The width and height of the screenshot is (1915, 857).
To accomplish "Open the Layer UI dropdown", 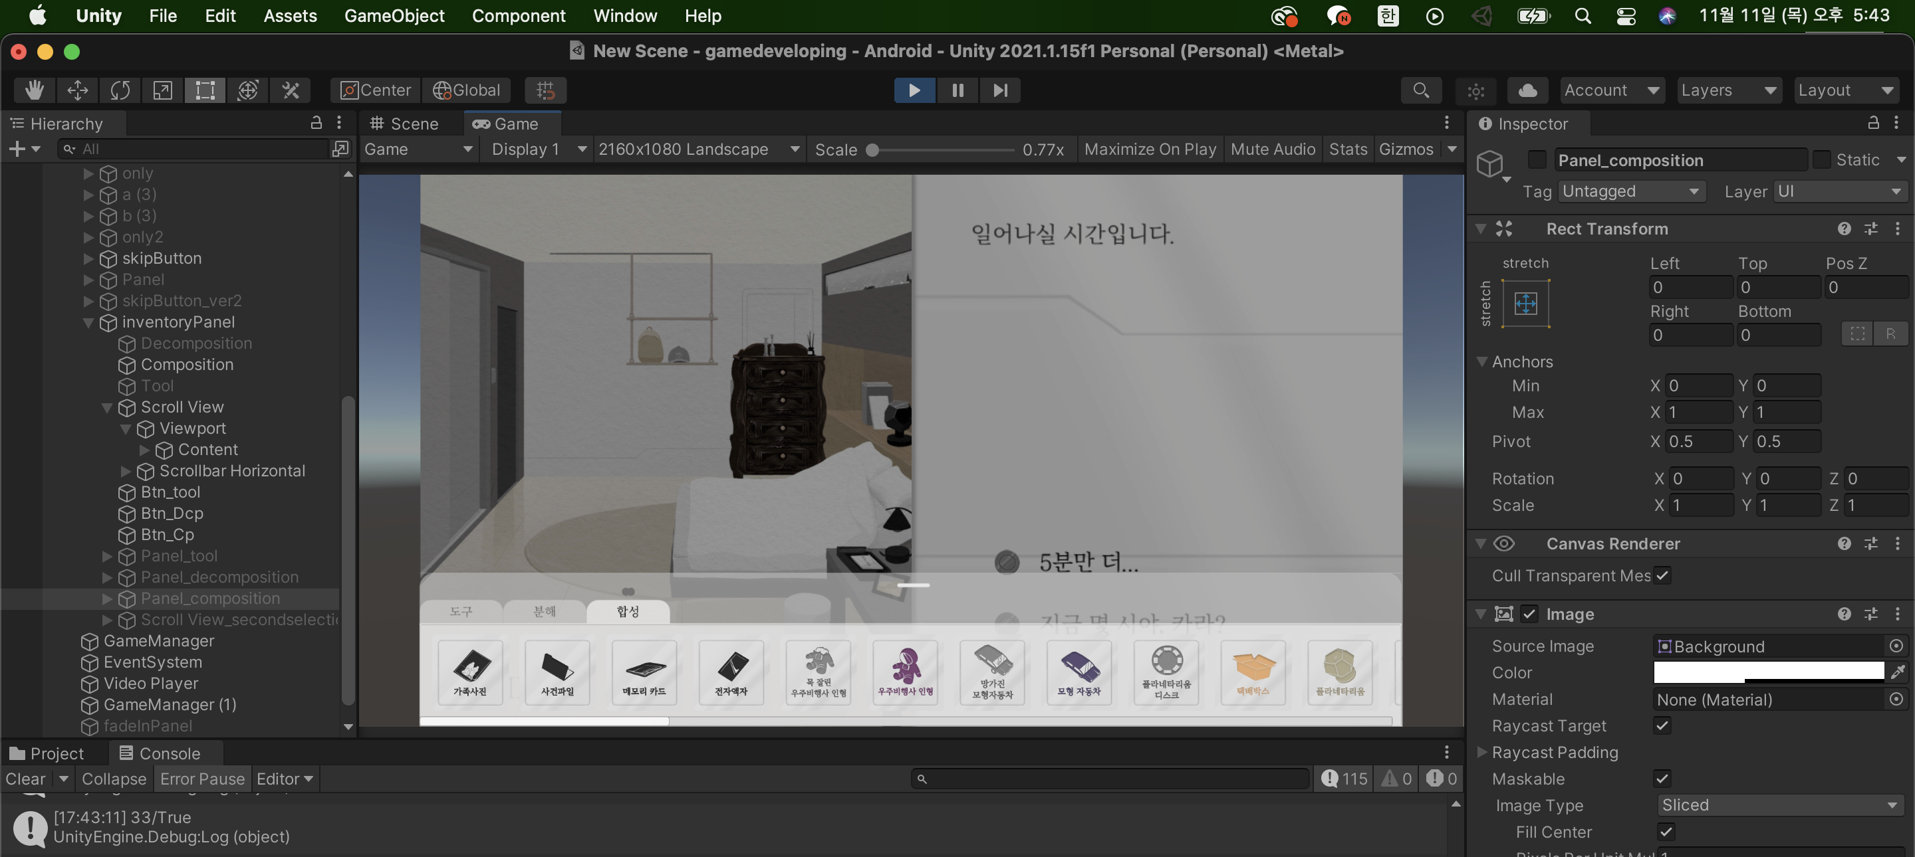I will (1840, 191).
